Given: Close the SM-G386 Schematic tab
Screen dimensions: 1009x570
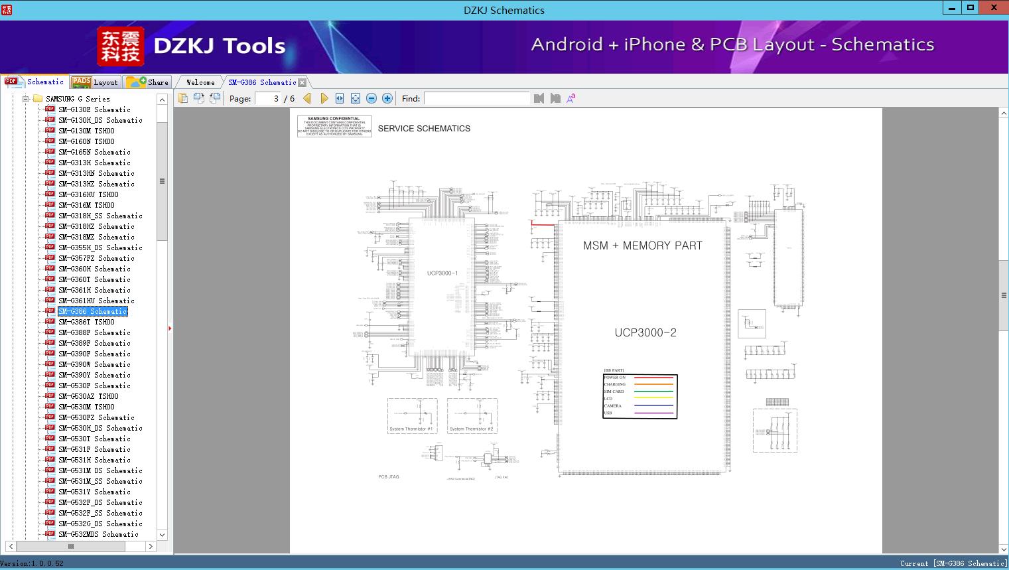Looking at the screenshot, I should [x=303, y=82].
